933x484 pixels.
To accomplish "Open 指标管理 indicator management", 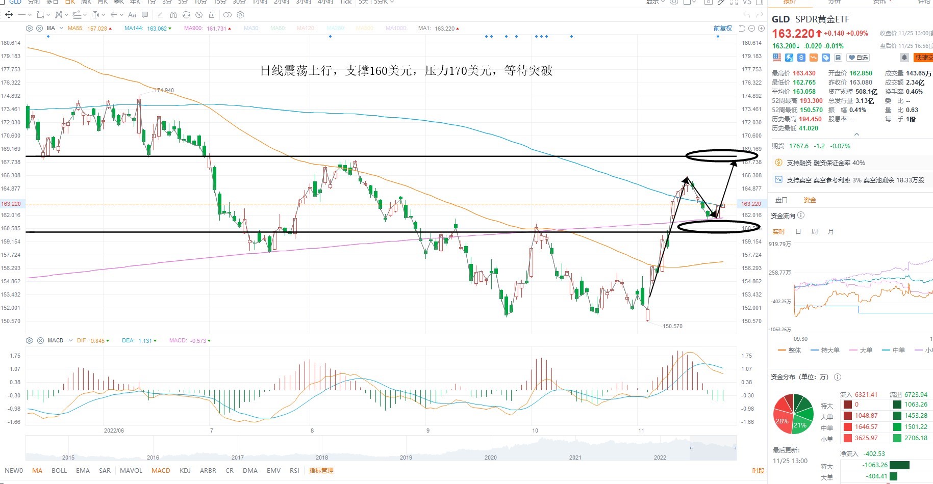I will [321, 470].
